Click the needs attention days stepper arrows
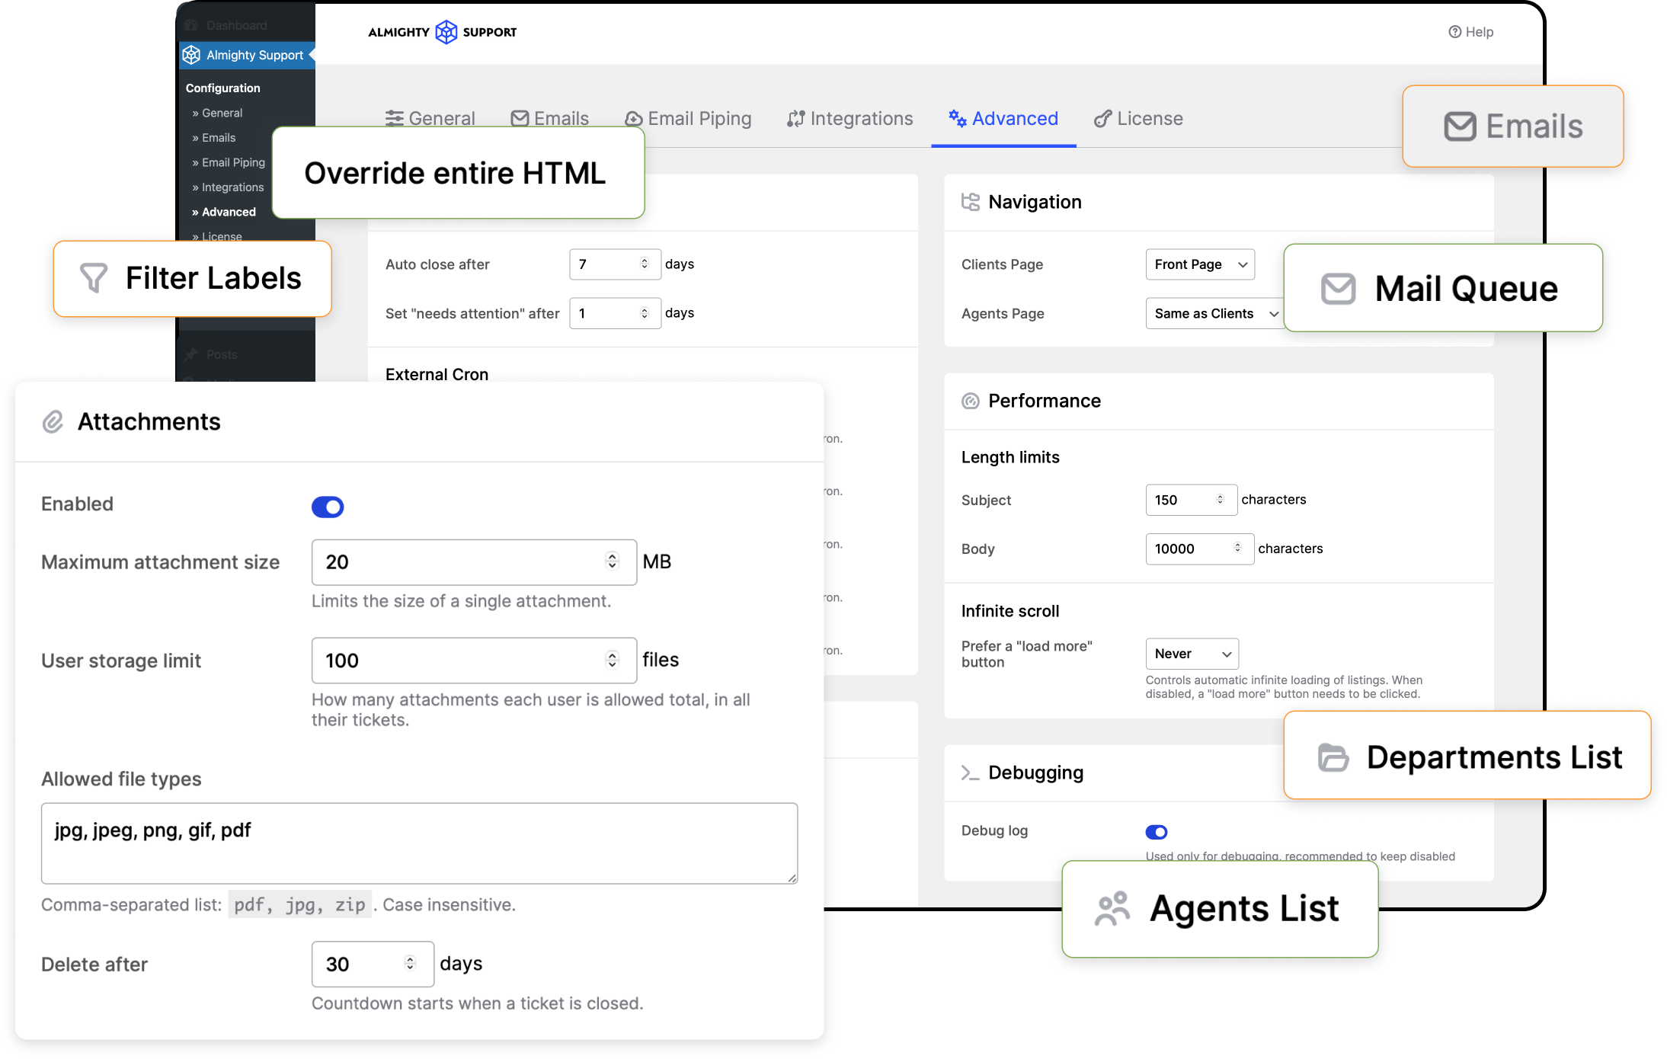Viewport: 1667px width, 1059px height. [x=645, y=313]
